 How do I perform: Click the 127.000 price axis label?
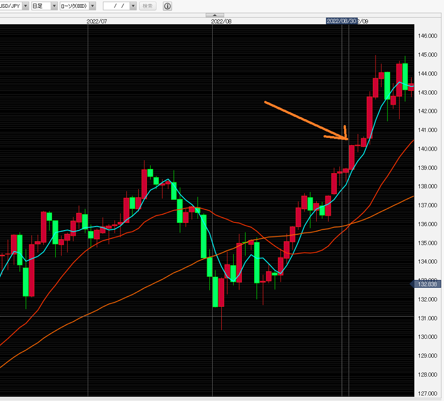tap(428, 394)
